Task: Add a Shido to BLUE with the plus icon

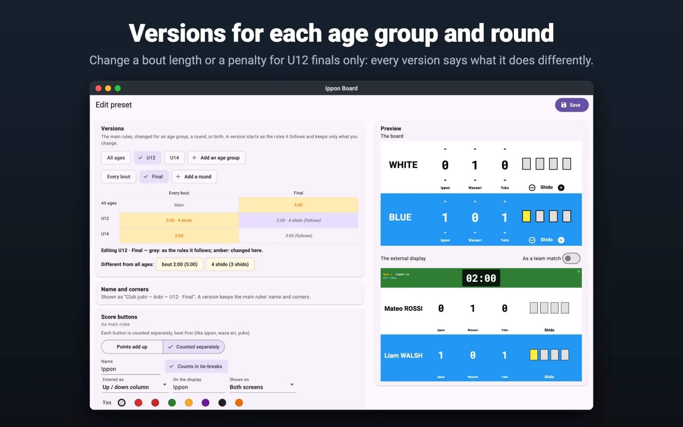Action: (561, 240)
